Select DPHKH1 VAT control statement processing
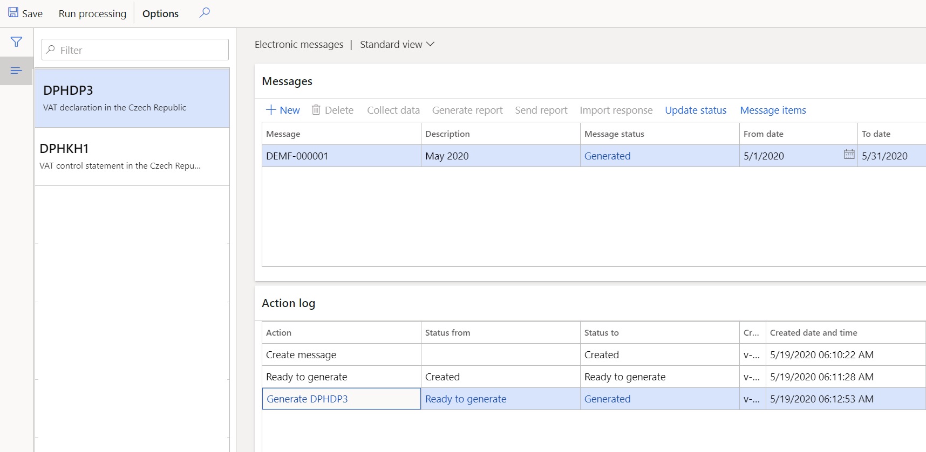Viewport: 926px width, 452px height. pyautogui.click(x=132, y=157)
